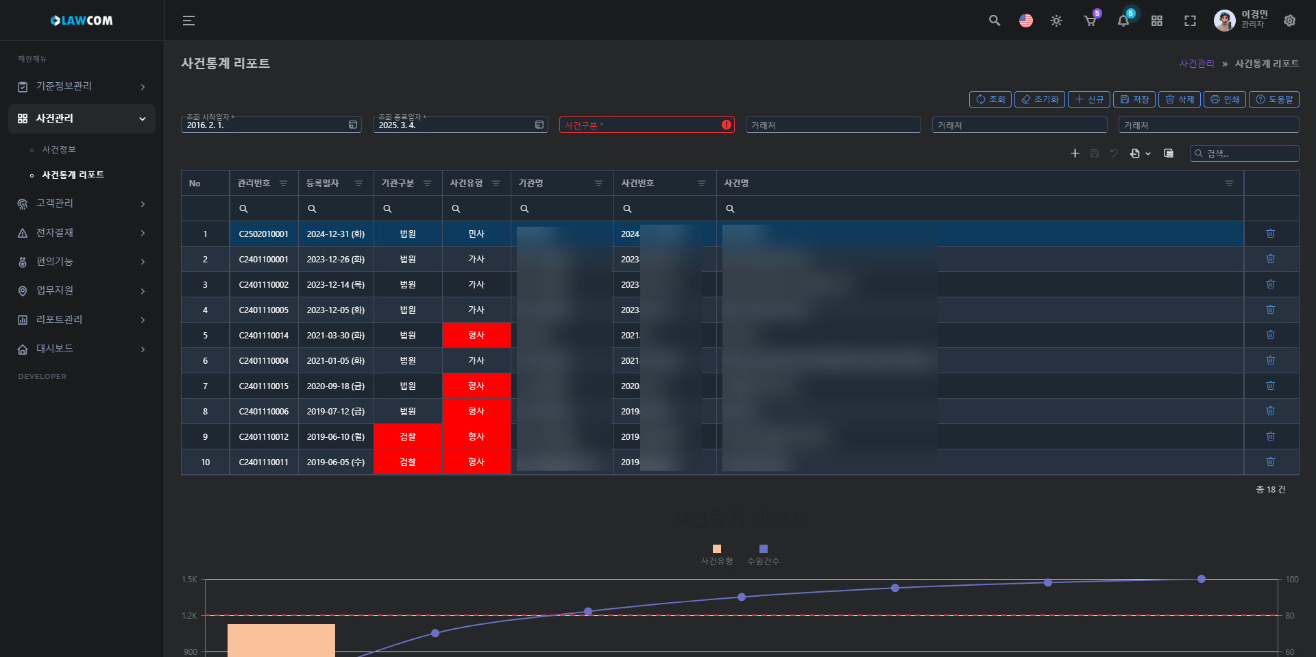Expand 전자결재 menu

coord(82,233)
